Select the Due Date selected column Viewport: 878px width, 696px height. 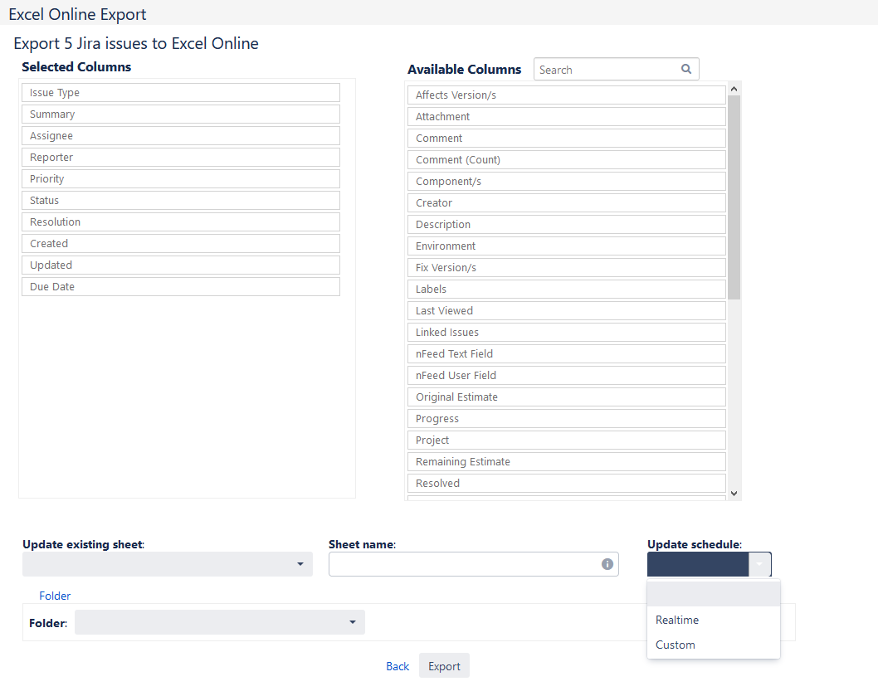click(181, 287)
